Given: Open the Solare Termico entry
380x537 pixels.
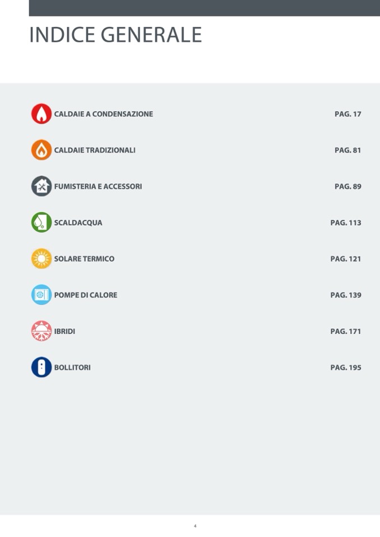Looking at the screenshot, I should (x=84, y=259).
